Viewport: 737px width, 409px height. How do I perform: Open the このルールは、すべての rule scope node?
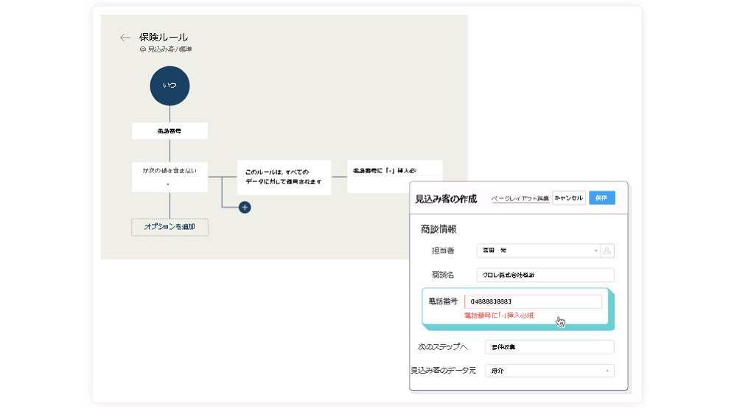(284, 177)
